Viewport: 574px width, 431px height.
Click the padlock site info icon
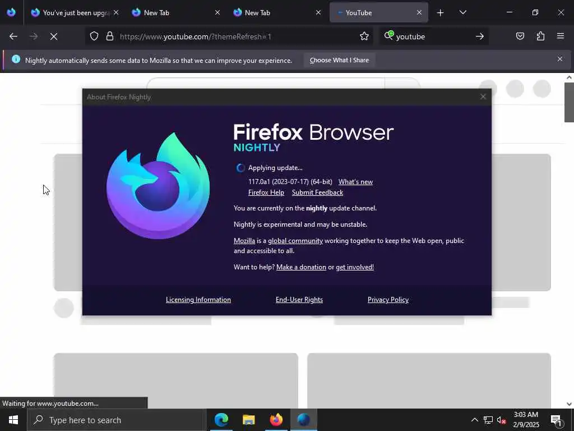pos(109,36)
